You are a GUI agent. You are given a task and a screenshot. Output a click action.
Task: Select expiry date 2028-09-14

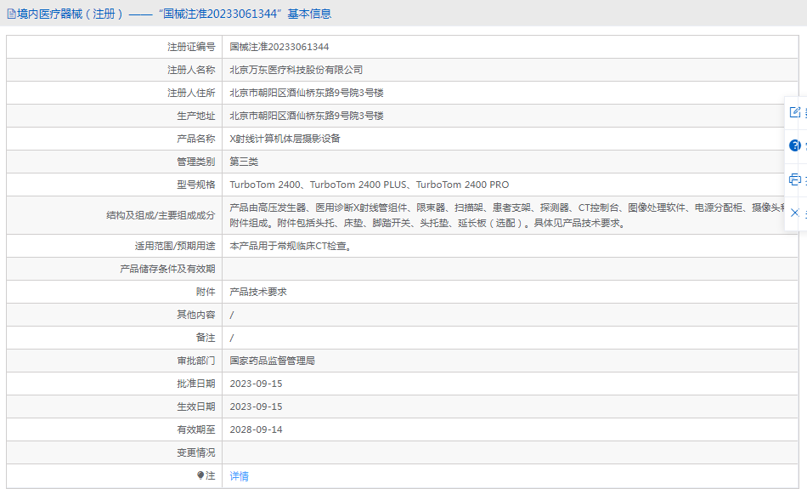point(256,429)
